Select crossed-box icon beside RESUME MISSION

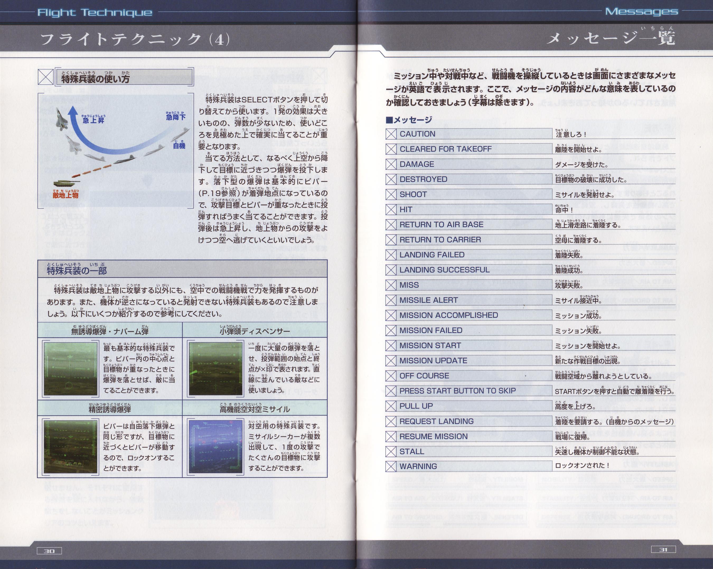(391, 436)
